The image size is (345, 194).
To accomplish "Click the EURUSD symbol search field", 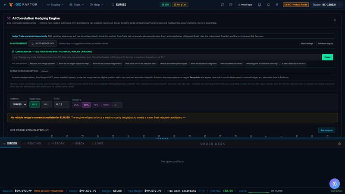I will coord(121,5).
